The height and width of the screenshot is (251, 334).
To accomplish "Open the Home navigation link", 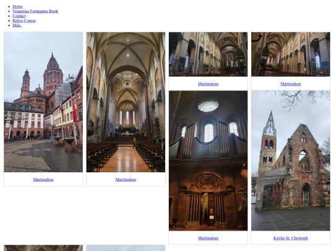I will click(17, 7).
